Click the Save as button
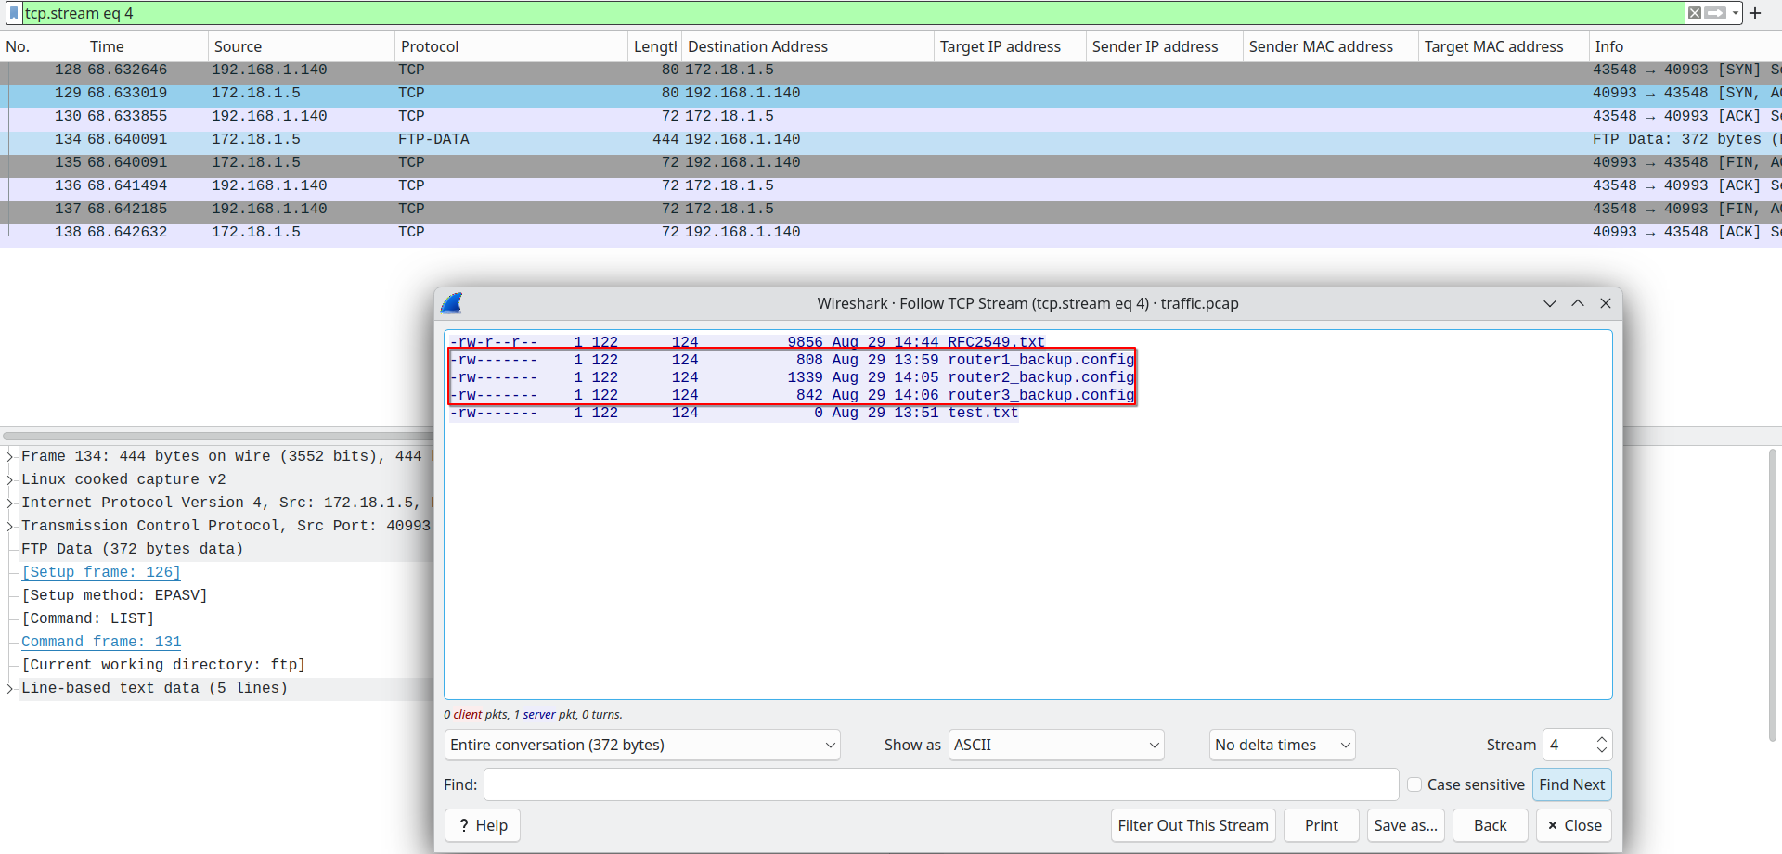 (x=1405, y=825)
